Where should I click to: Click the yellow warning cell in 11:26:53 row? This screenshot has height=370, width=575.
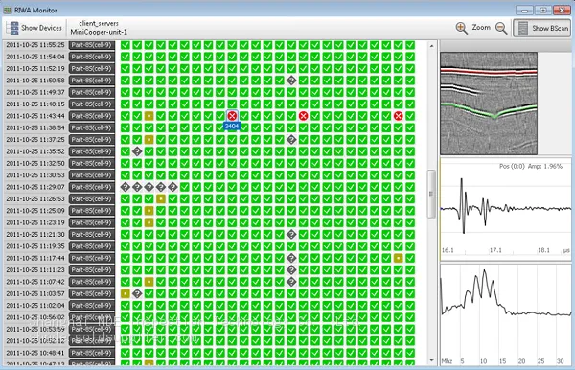[x=161, y=198]
